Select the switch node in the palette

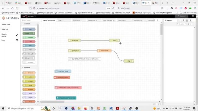29,77
